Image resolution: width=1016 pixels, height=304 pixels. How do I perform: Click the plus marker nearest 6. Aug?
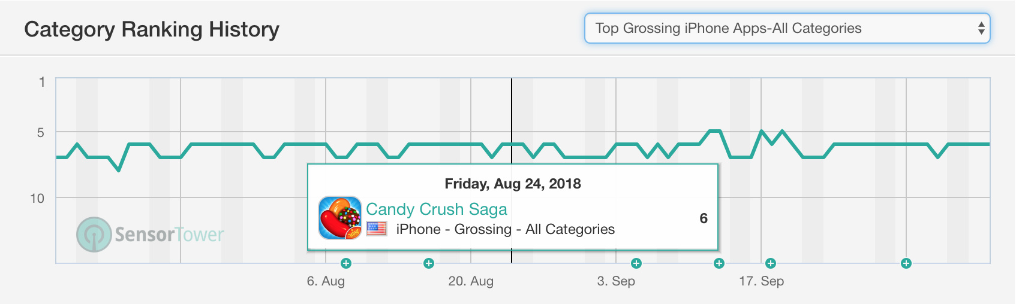345,263
